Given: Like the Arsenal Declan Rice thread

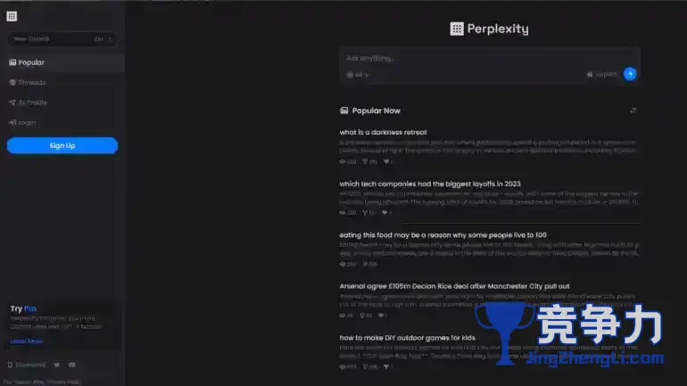Looking at the screenshot, I should coord(381,316).
